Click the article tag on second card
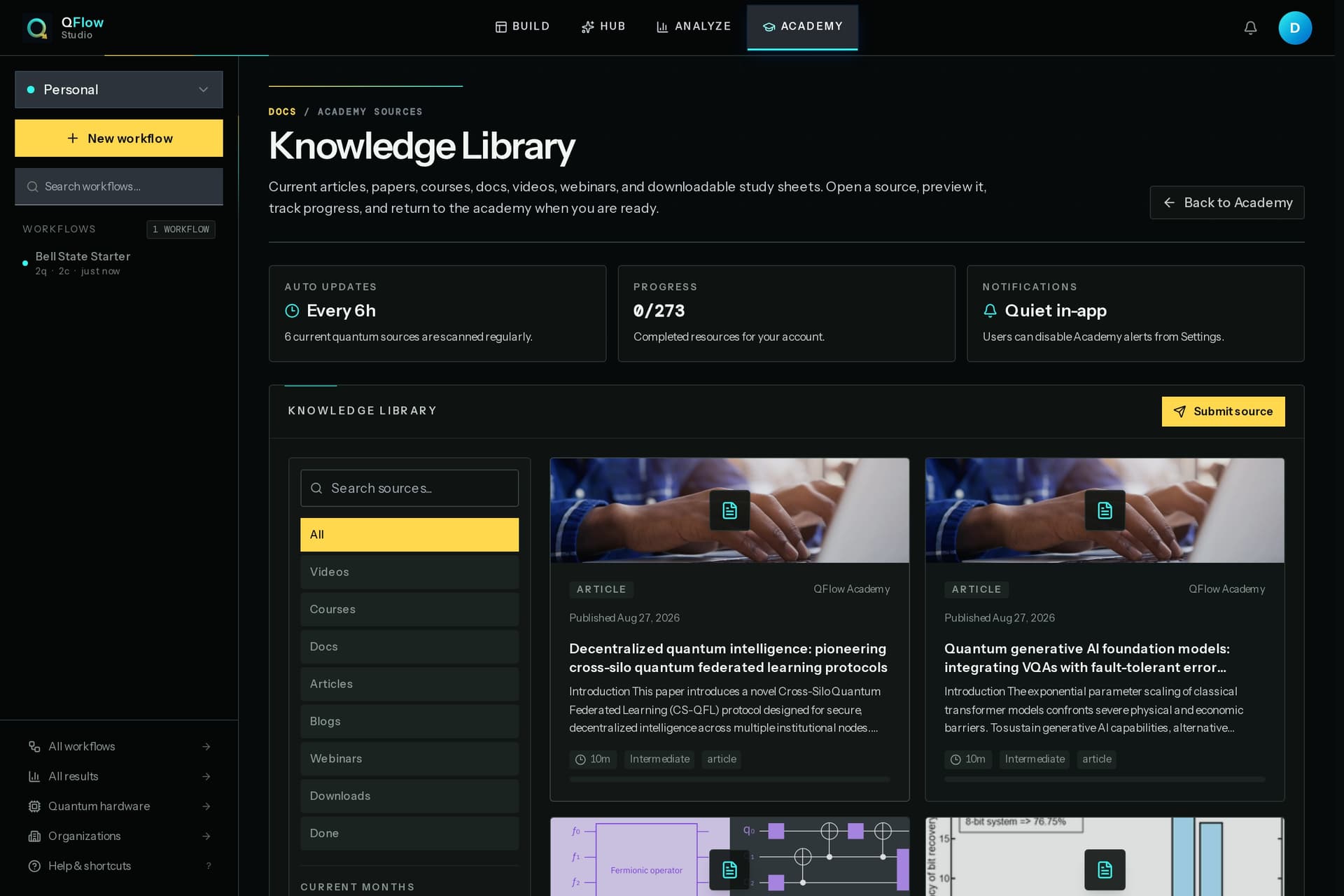 click(1096, 759)
